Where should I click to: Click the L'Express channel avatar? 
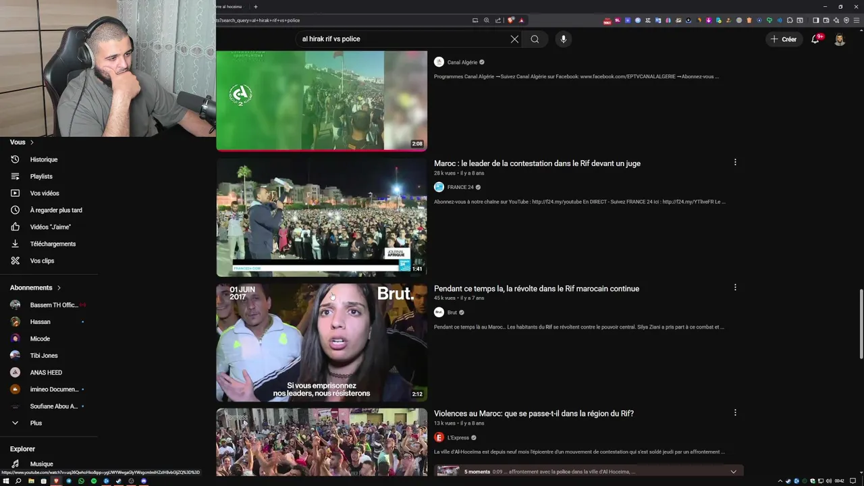point(439,437)
